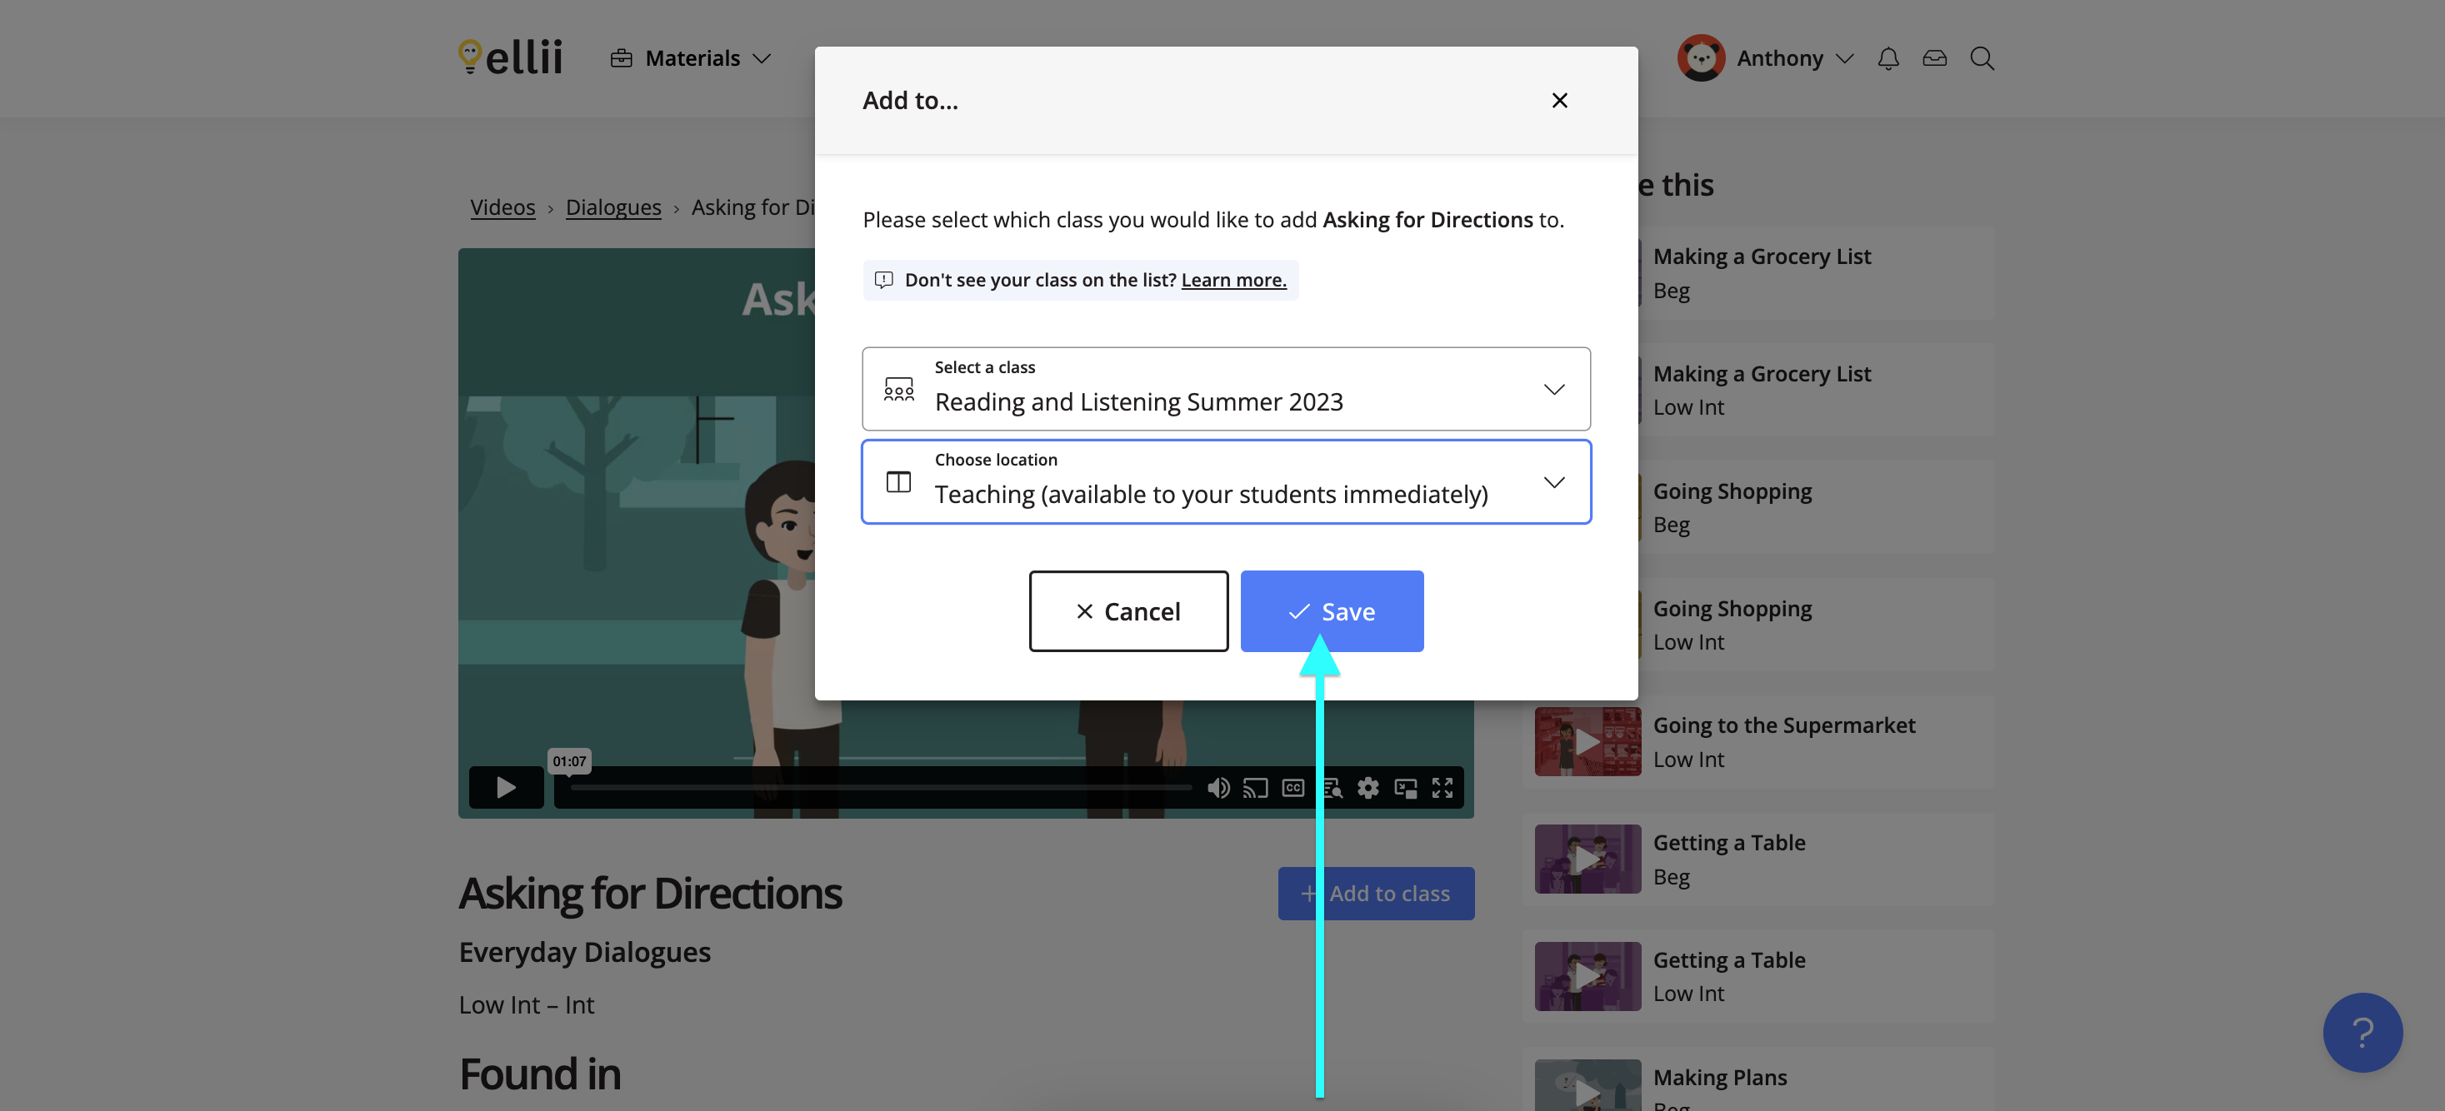Open the Materials menu

[x=691, y=59]
